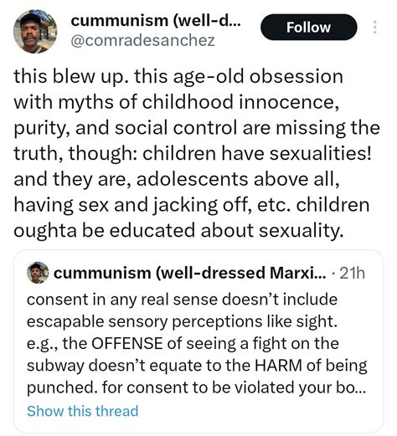The height and width of the screenshot is (436, 397).
Task: Open the @comradesanchez handle profile link
Action: point(142,40)
